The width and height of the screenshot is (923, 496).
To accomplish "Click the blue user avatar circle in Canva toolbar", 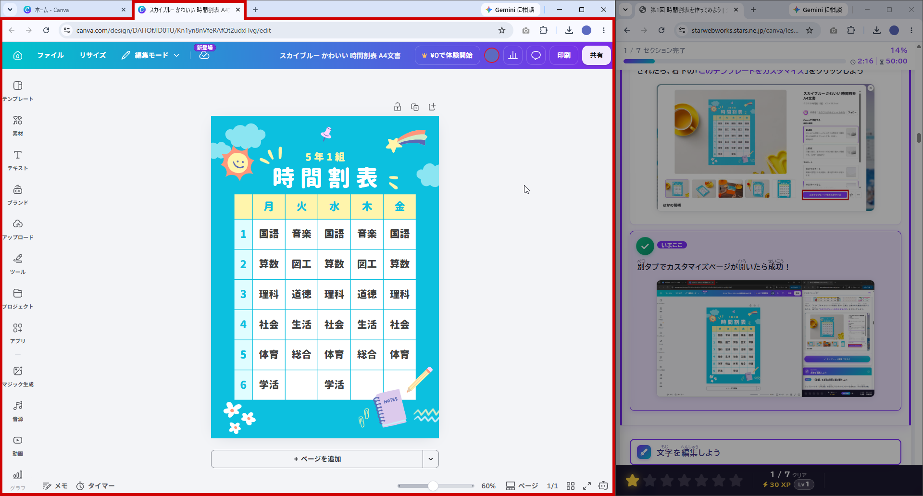I will pos(492,55).
